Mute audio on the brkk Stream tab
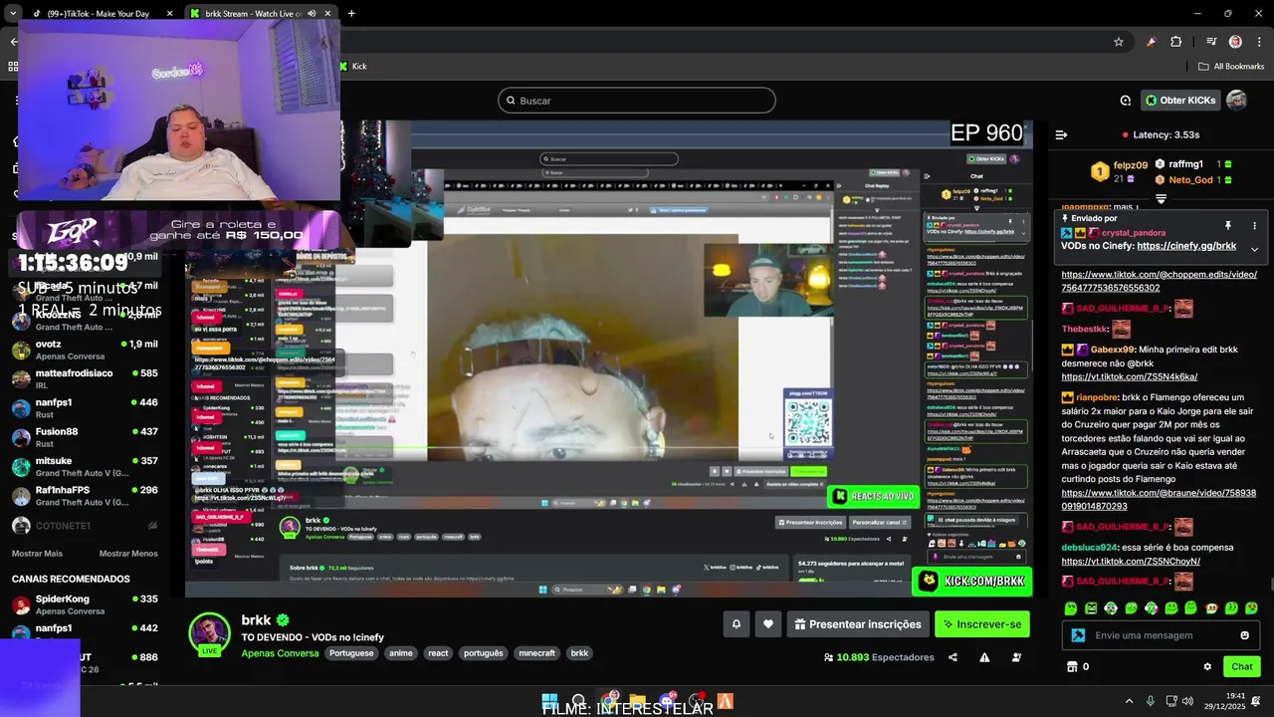Viewport: 1274px width, 717px height. click(312, 14)
